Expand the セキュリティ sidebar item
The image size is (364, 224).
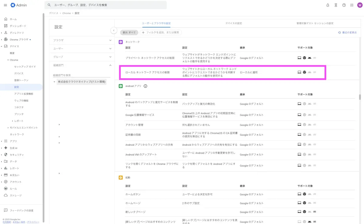click(x=2, y=155)
